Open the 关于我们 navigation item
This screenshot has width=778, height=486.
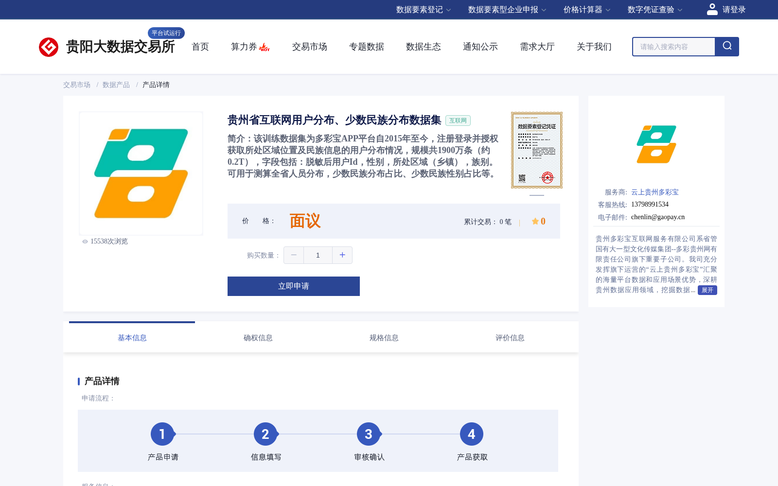click(x=594, y=47)
